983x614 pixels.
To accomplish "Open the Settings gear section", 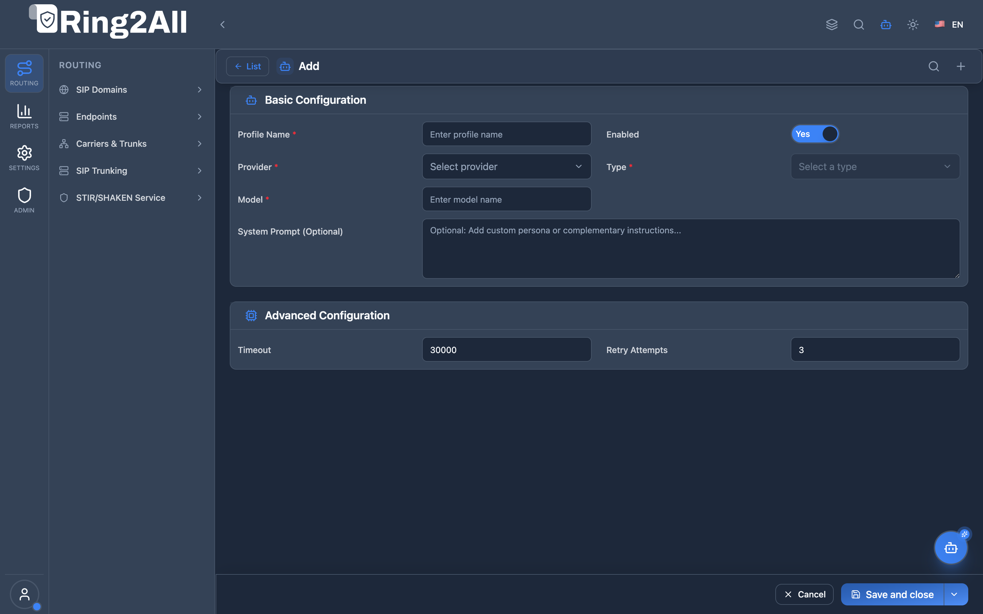I will point(24,158).
